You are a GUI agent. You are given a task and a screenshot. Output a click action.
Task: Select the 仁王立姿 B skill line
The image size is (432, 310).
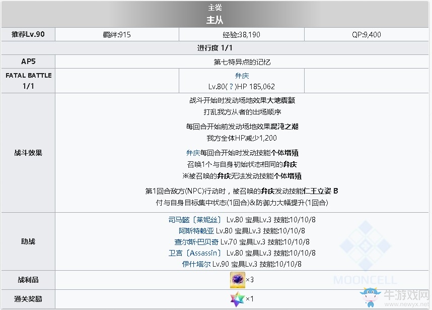point(242,191)
